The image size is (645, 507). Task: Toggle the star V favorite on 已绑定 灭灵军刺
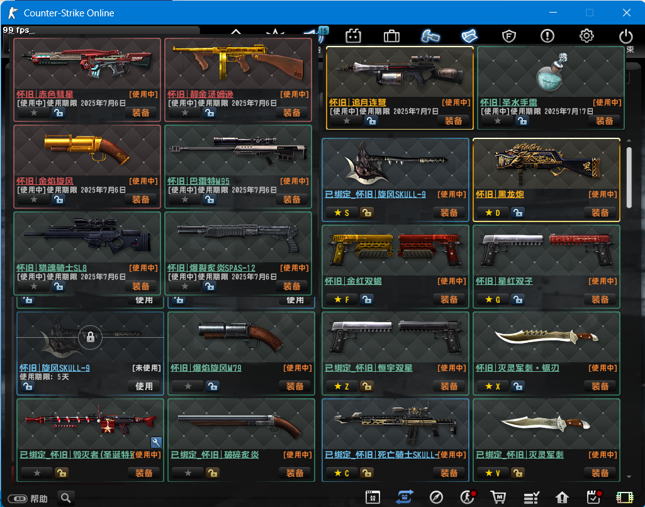(492, 472)
